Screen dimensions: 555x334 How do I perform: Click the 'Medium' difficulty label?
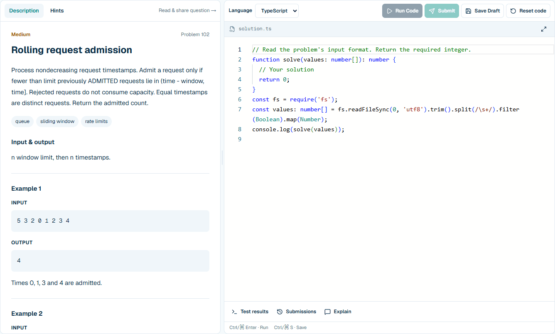point(21,34)
